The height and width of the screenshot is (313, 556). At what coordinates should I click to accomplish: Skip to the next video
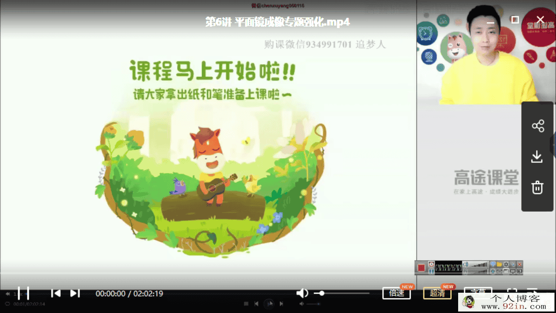coord(75,293)
